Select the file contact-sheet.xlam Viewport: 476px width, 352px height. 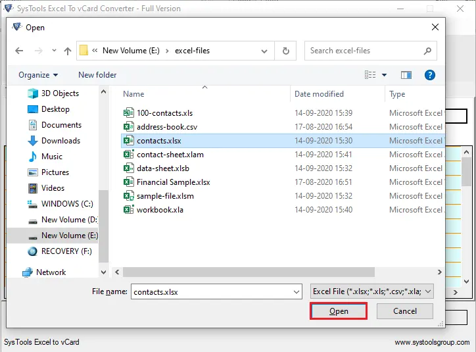pos(170,155)
